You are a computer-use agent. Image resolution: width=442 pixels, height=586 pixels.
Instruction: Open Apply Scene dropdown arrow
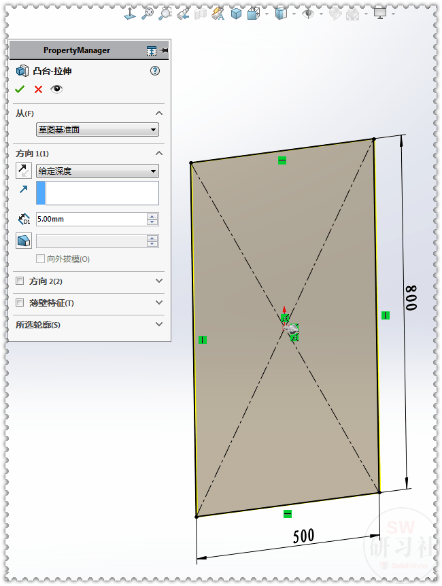pyautogui.click(x=366, y=14)
